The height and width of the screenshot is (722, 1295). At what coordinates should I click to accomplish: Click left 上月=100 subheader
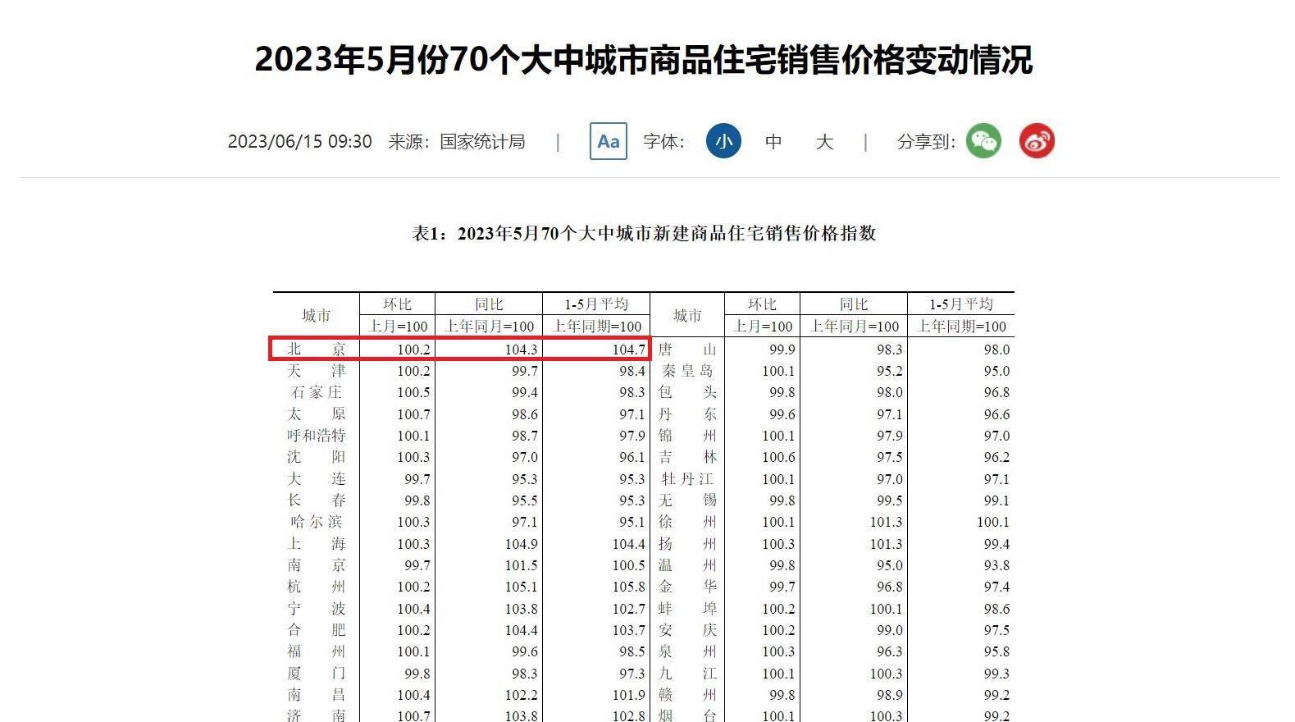(398, 326)
